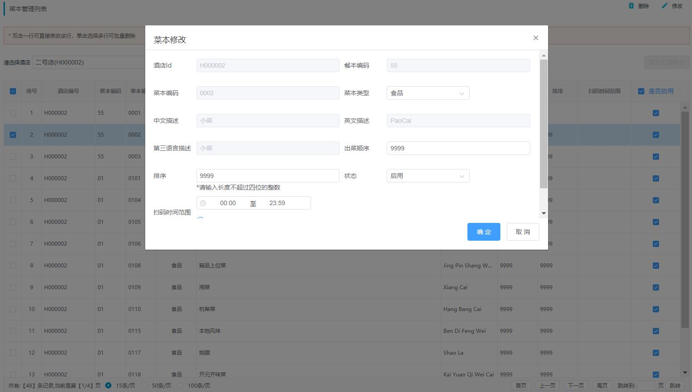Select the 50条/页 radio option
The image size is (692, 392).
pos(144,385)
